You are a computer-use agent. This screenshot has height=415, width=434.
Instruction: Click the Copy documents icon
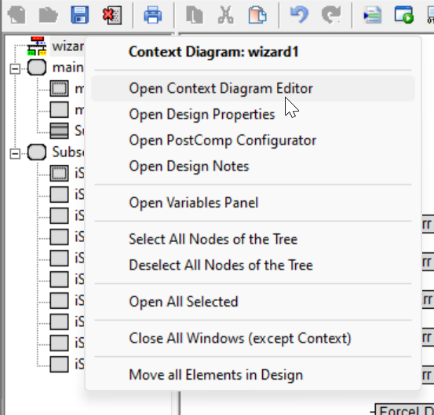click(195, 15)
